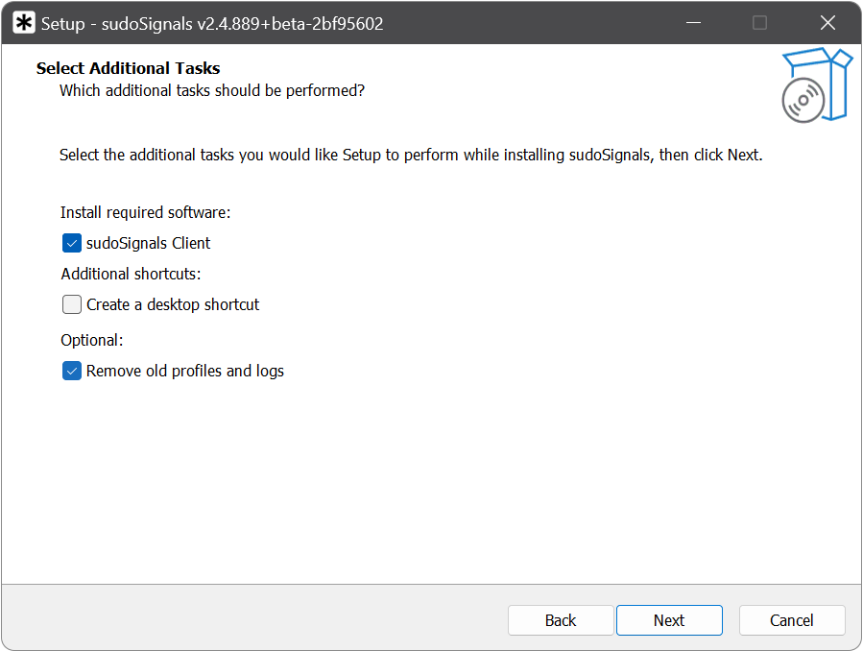The width and height of the screenshot is (863, 651).
Task: Cancel the sudoSignals installation
Action: point(792,620)
